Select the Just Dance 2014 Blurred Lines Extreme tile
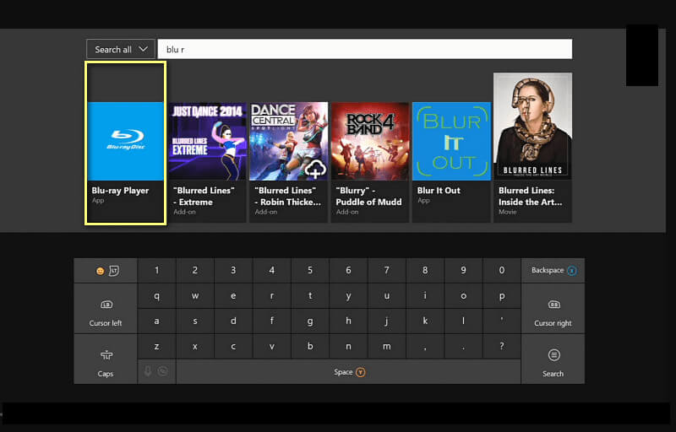This screenshot has width=676, height=432. 207,162
